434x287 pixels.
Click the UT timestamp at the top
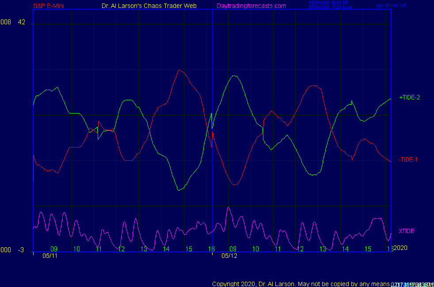pos(328,2)
